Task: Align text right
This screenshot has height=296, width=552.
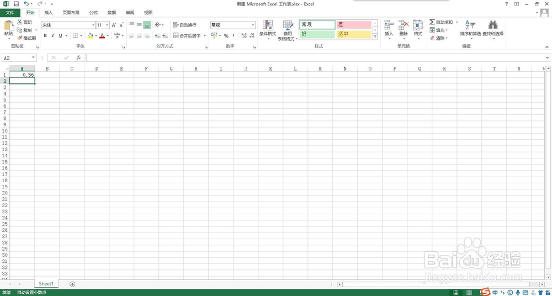Action: (147, 35)
